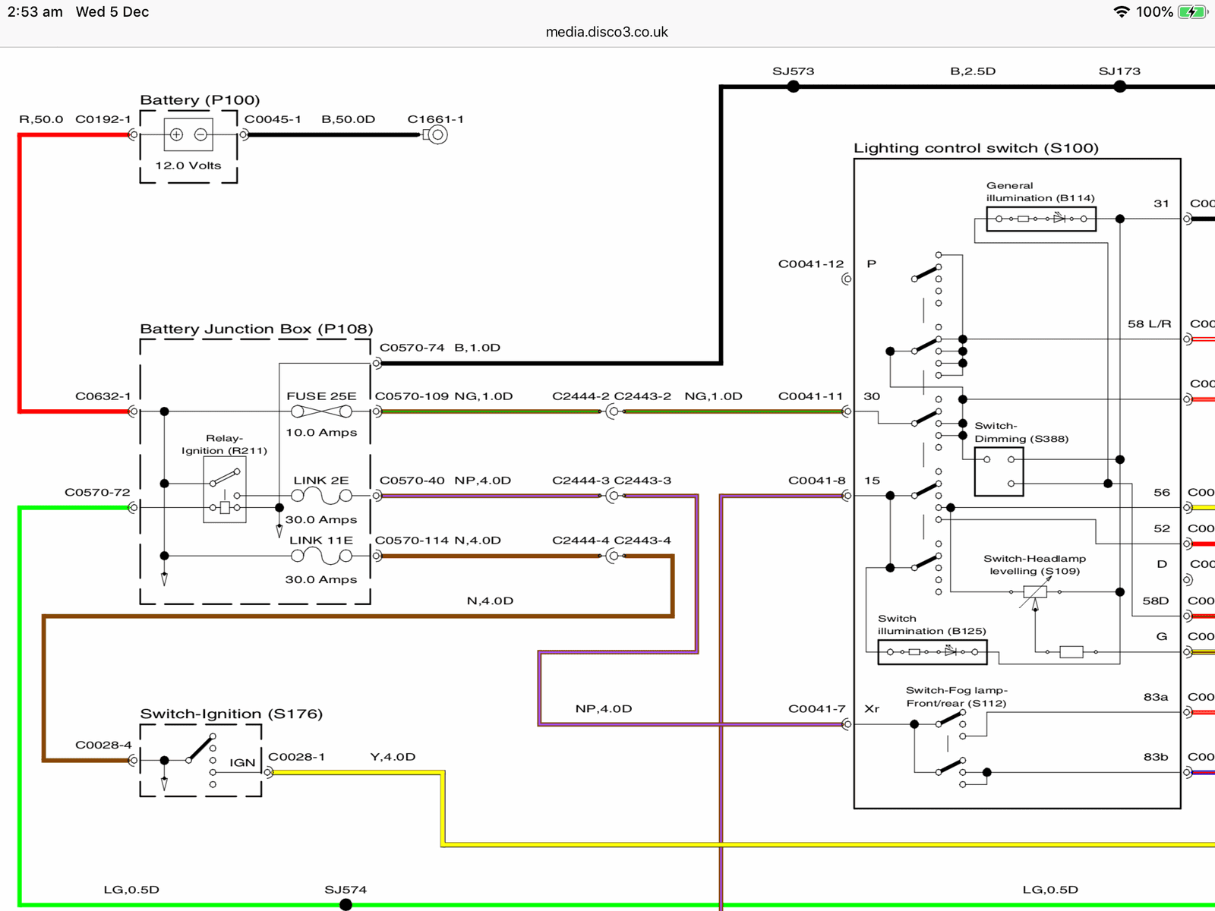Click the C0570-72 connector label
The image size is (1215, 911).
97,493
